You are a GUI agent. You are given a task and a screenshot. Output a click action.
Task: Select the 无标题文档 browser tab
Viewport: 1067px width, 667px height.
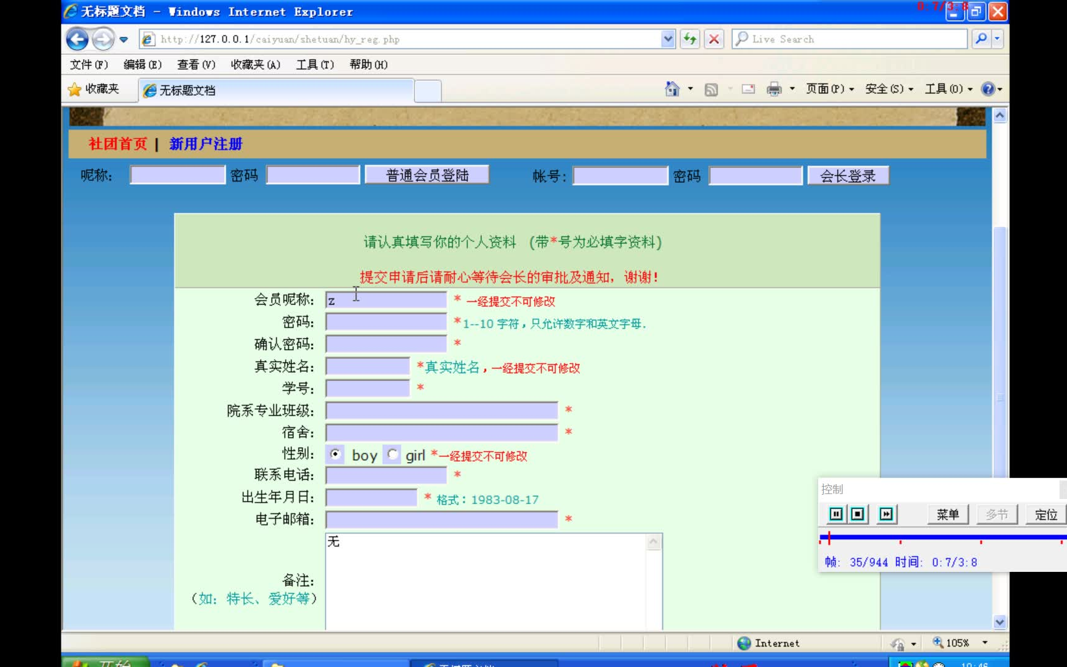pos(276,90)
